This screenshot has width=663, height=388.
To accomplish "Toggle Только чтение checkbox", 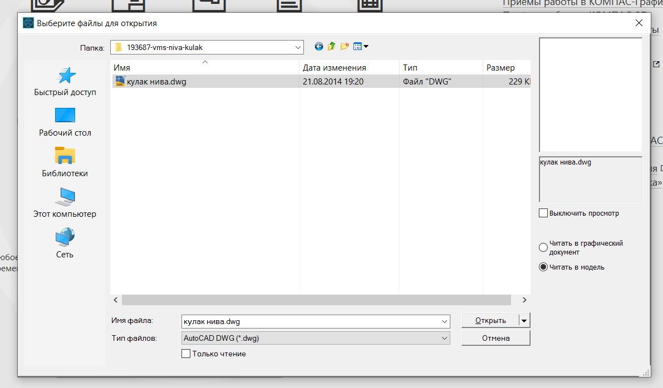I will [x=185, y=354].
